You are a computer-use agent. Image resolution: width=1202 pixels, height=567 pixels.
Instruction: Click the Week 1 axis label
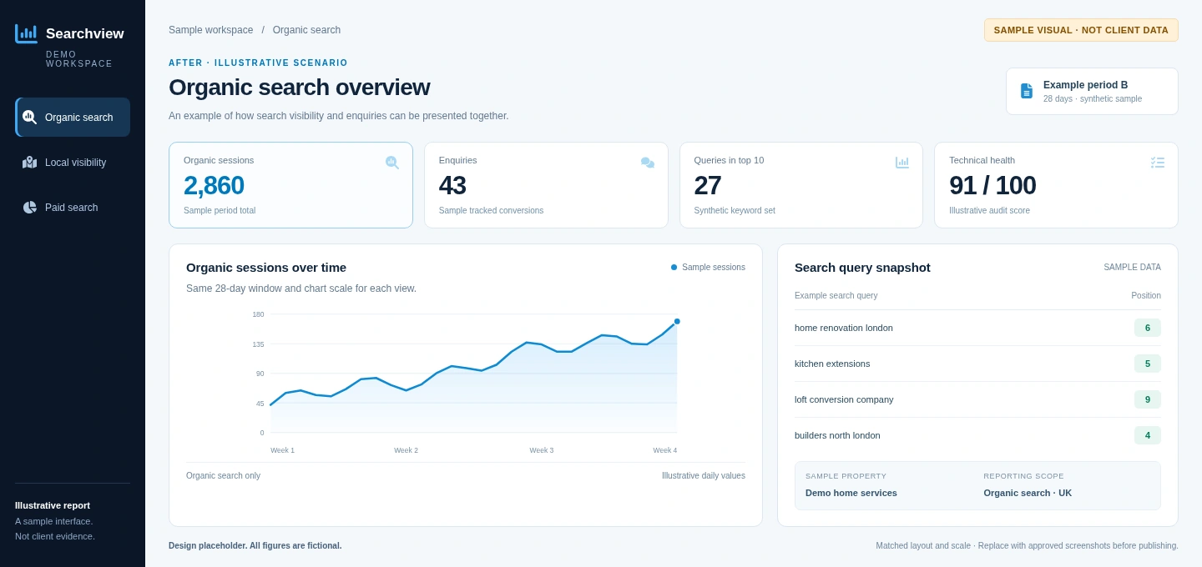coord(282,450)
